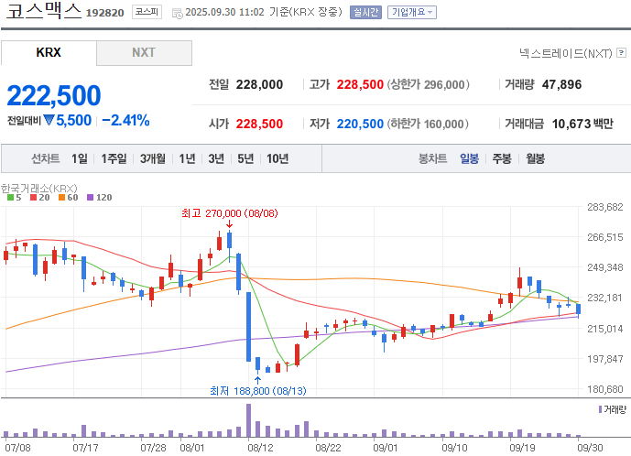631x456 pixels.
Task: Click the current price 222,500
Action: click(x=53, y=96)
